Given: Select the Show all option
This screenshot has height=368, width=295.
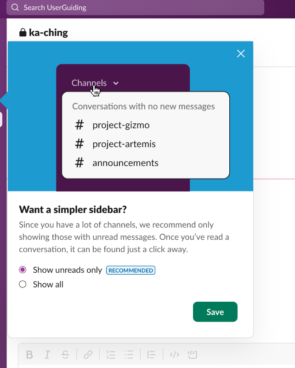Looking at the screenshot, I should pos(23,284).
